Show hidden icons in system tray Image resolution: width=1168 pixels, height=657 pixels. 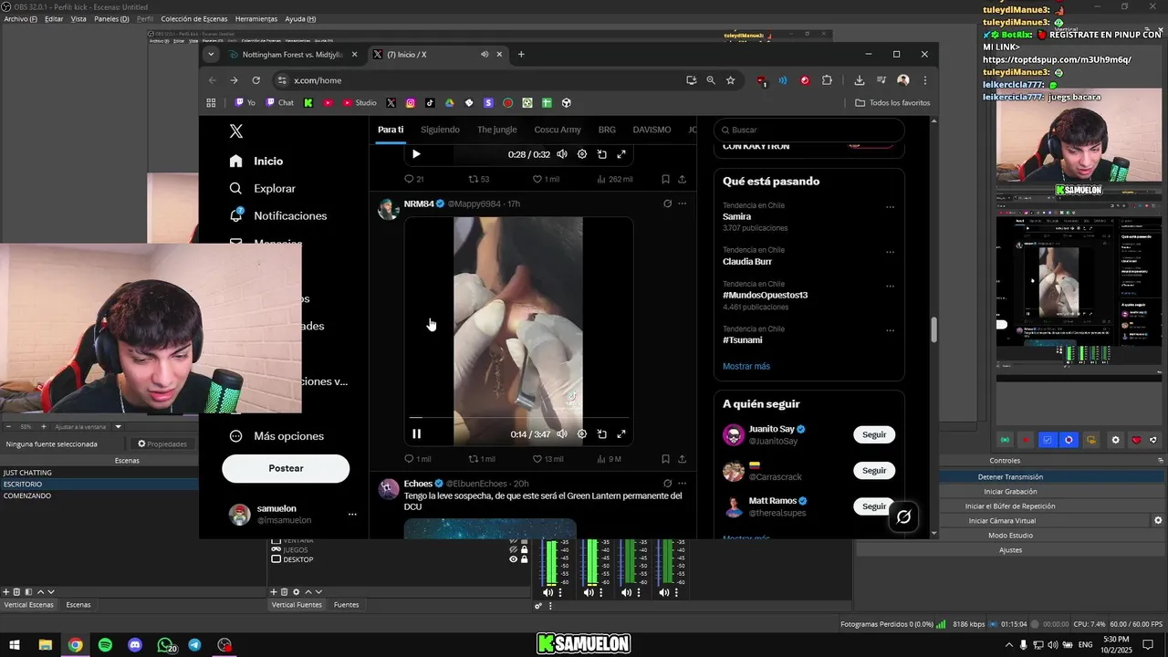coord(1008,645)
